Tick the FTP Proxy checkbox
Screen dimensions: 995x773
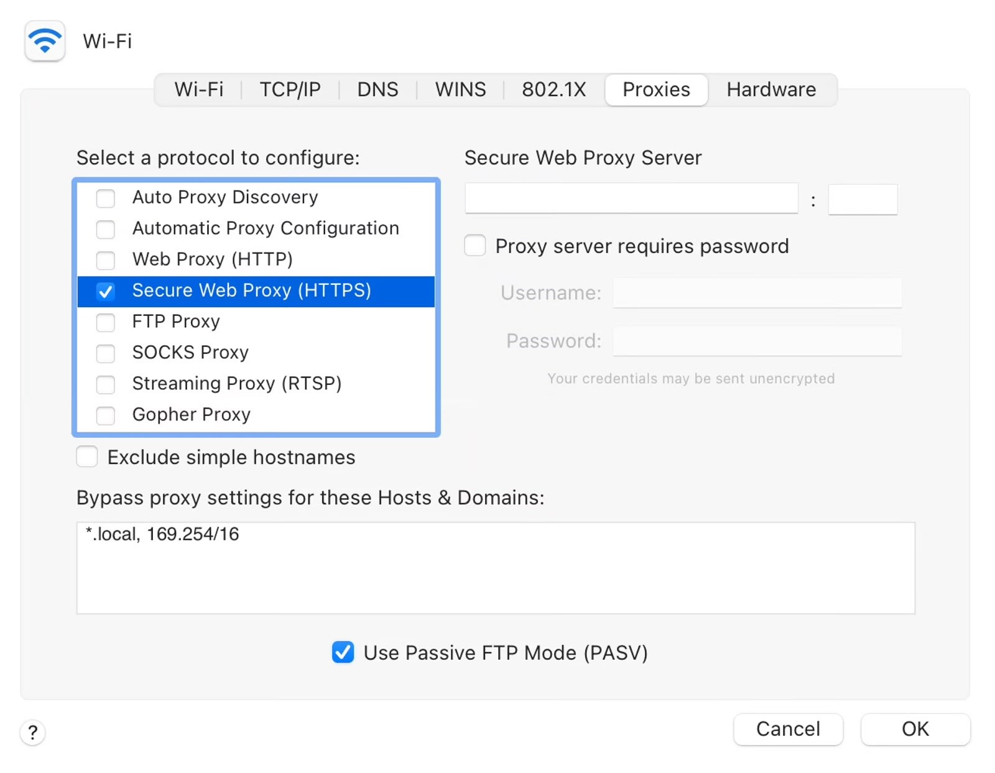(x=106, y=322)
